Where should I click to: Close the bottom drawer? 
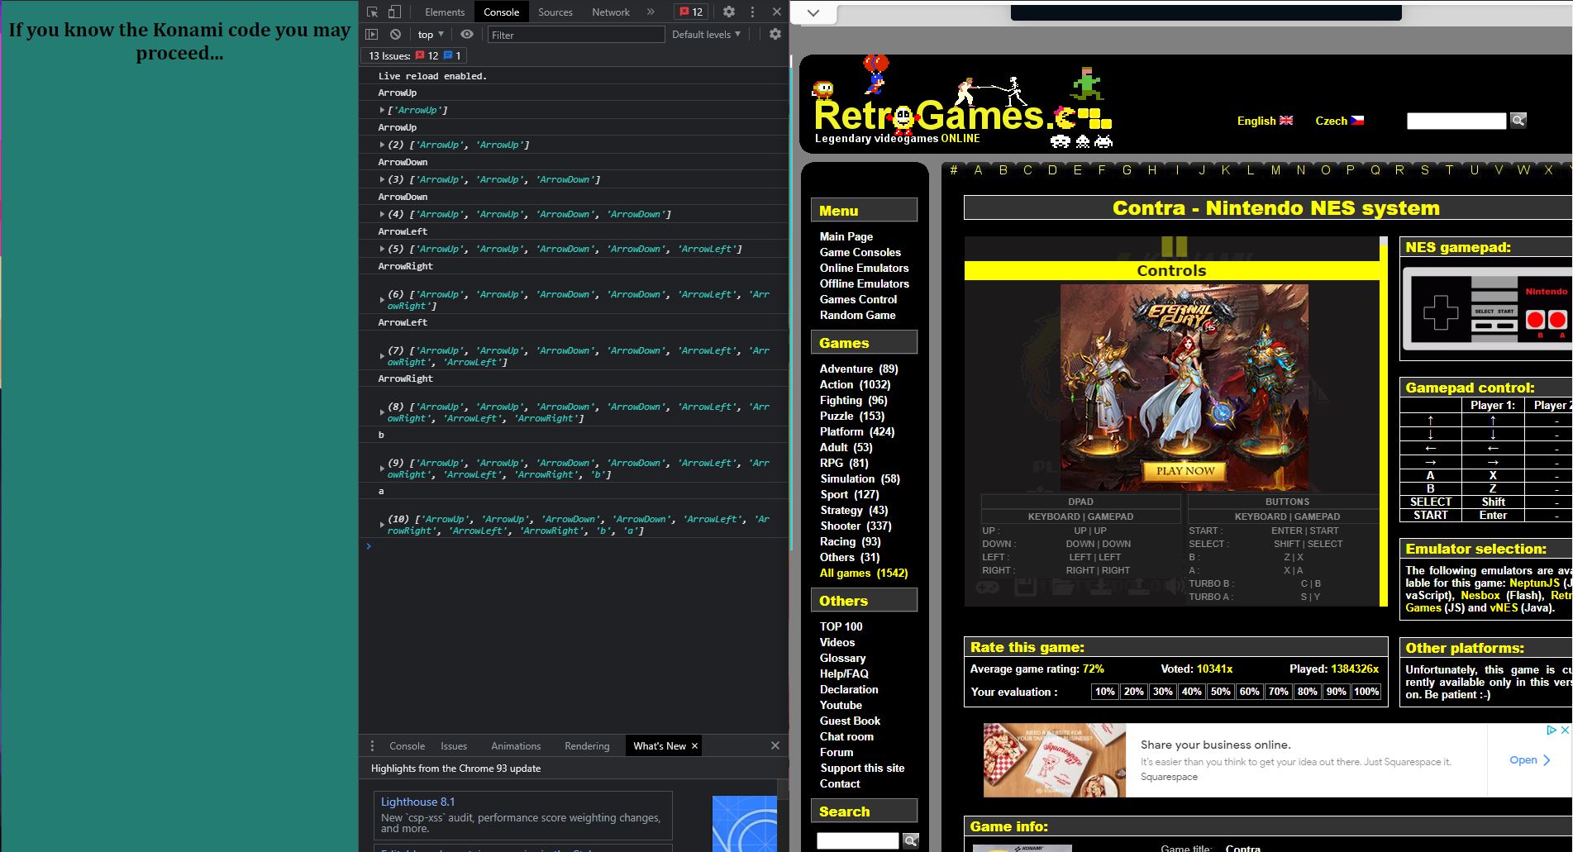click(775, 745)
